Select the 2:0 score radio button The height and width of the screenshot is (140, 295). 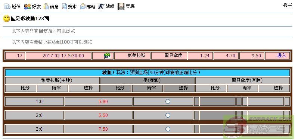pos(168,115)
